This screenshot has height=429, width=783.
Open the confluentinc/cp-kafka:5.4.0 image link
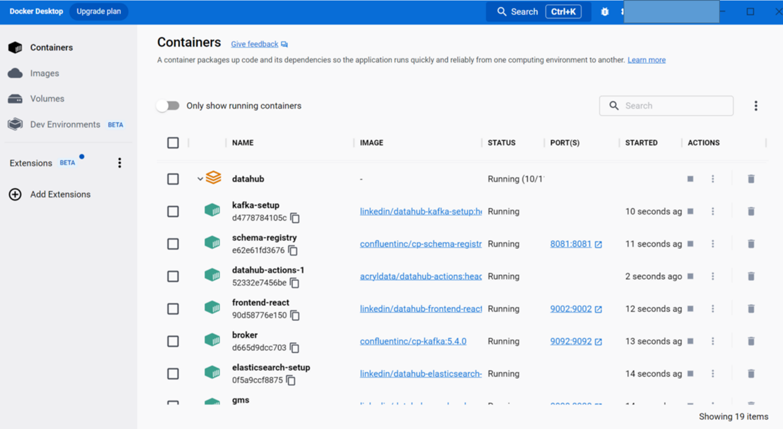coord(413,341)
